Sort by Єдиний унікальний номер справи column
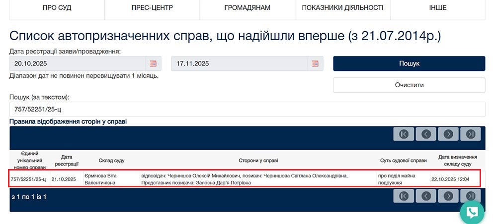Image resolution: width=497 pixels, height=224 pixels. (x=30, y=161)
